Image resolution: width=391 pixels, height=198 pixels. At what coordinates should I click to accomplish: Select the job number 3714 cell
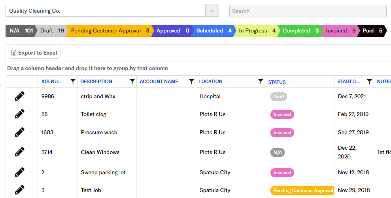[x=47, y=152]
